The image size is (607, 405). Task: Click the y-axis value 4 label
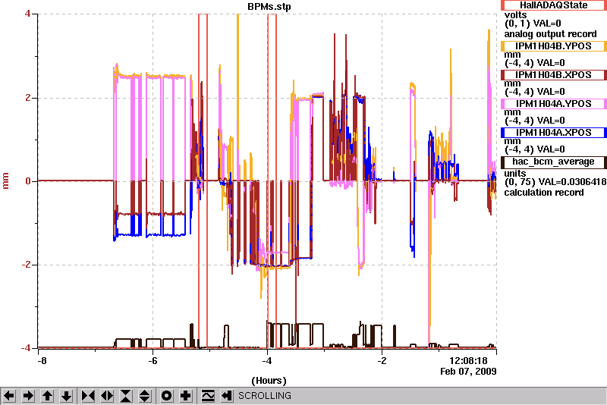tap(27, 14)
